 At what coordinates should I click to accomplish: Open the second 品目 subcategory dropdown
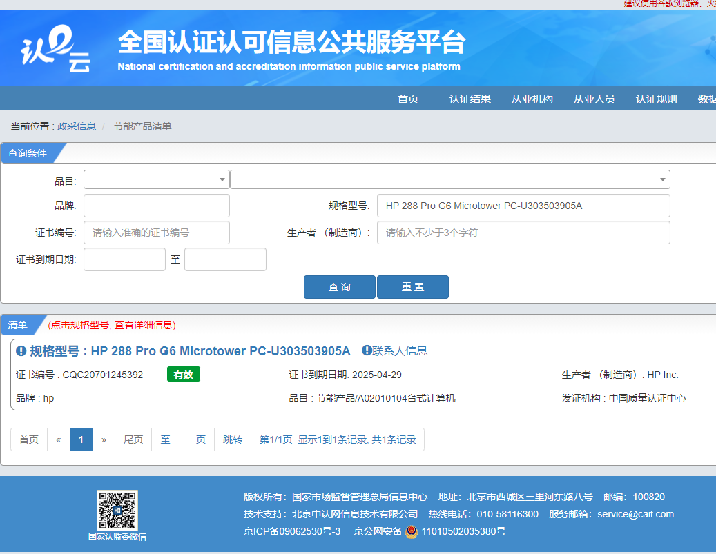tap(449, 179)
